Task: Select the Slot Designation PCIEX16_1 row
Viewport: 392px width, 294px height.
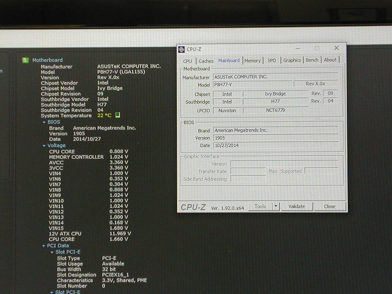Action: click(93, 275)
